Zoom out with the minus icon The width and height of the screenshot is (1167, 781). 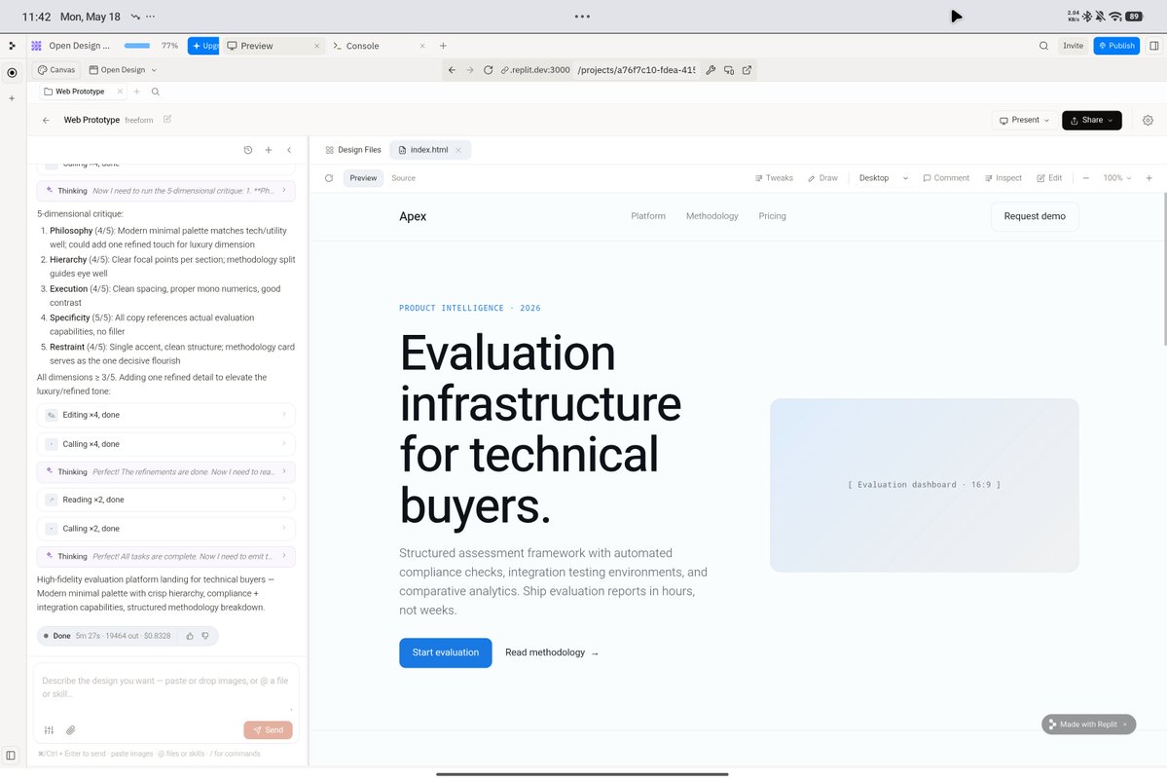pos(1086,178)
